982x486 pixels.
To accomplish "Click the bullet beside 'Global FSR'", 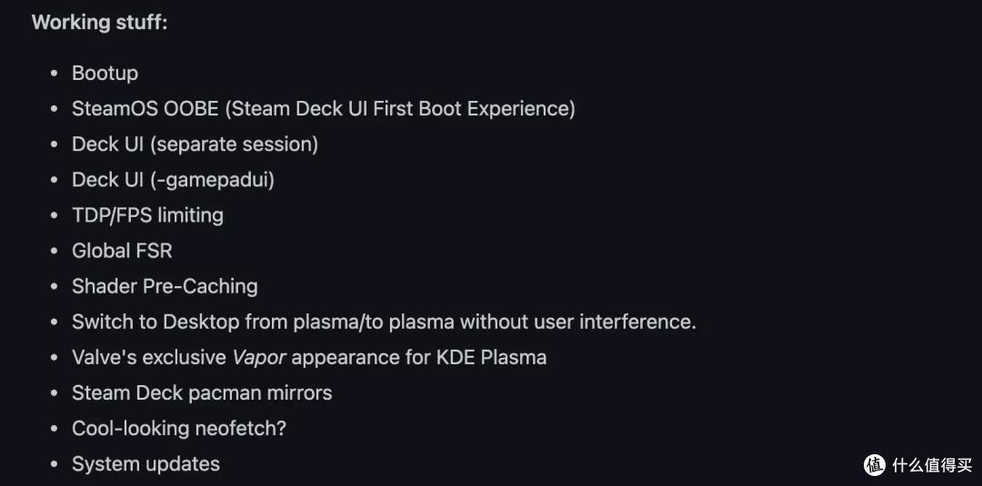I will (55, 251).
